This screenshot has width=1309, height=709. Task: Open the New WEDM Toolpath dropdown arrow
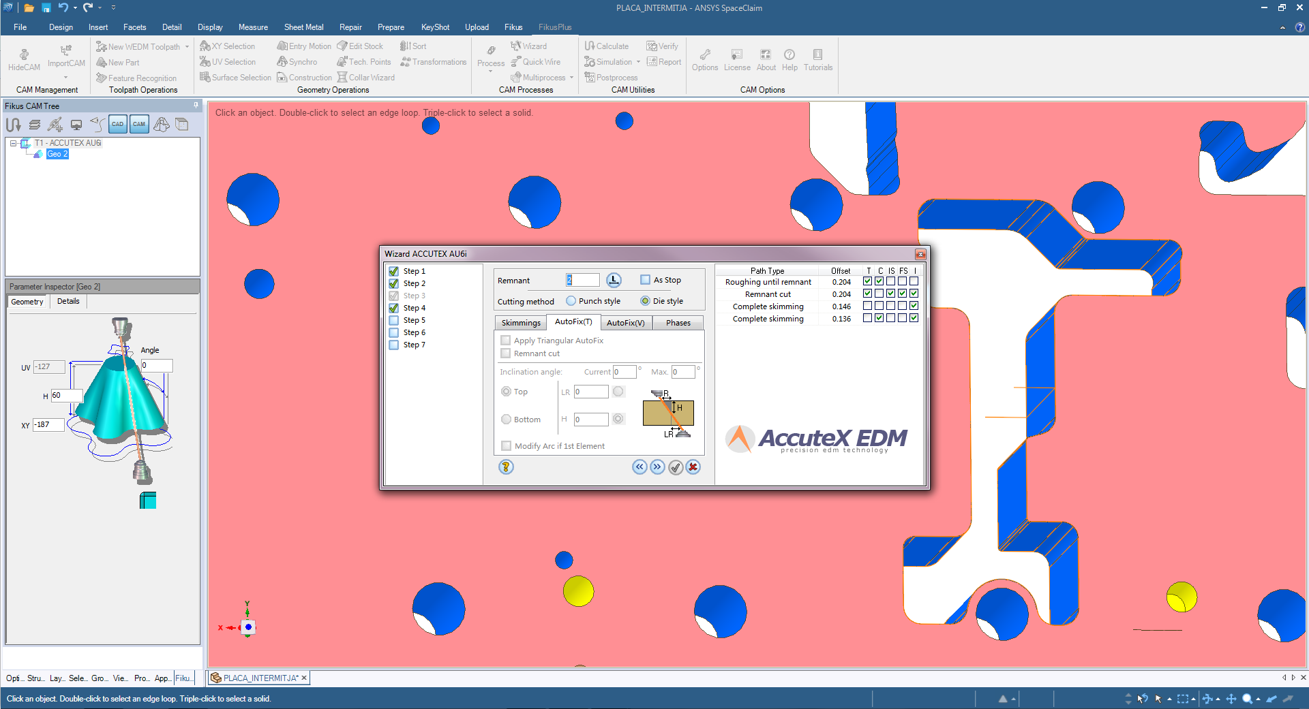(187, 47)
